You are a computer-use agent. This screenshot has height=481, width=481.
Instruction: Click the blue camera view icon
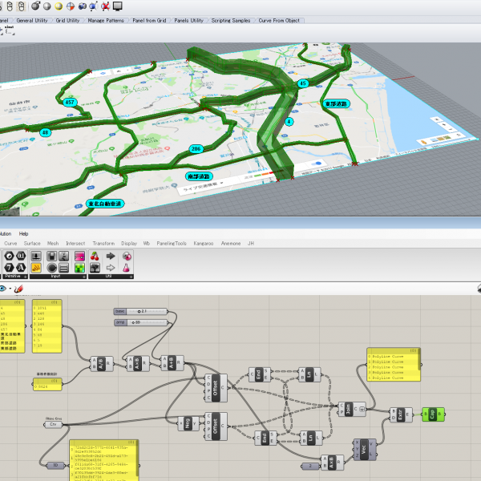tap(83, 6)
